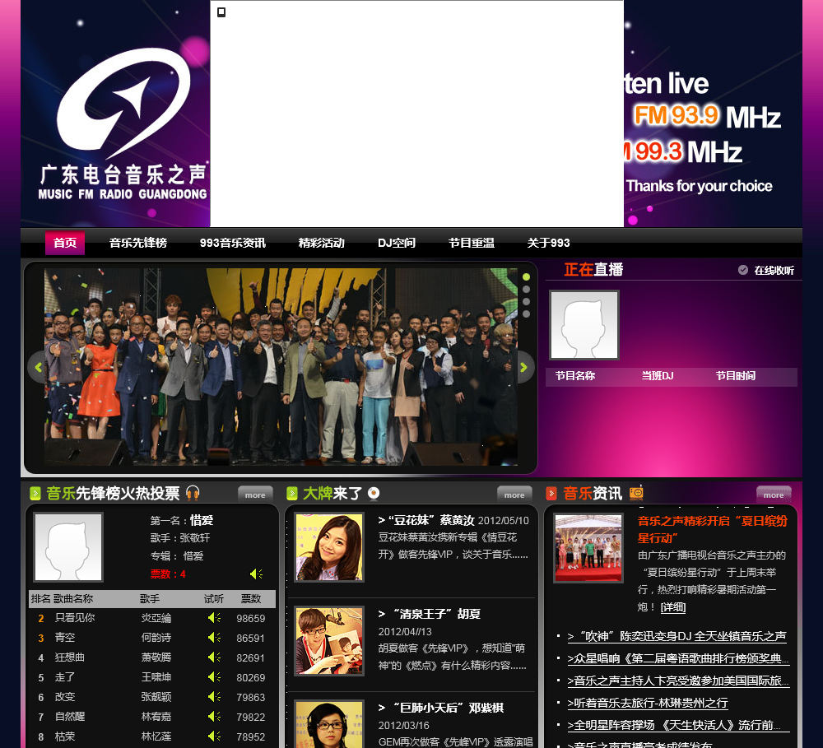Click the main slideshow group photo
This screenshot has height=748, width=823.
tap(281, 367)
